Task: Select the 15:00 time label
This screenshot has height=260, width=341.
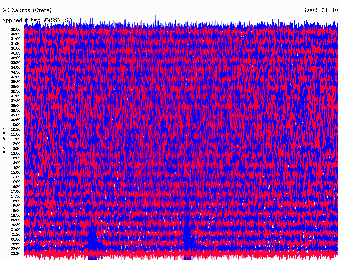Action: coord(16,172)
